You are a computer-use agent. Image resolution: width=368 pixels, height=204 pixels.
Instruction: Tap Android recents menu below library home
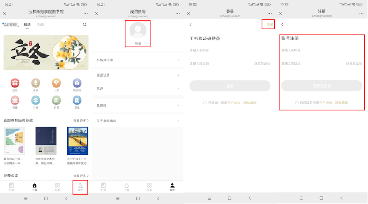(26, 198)
